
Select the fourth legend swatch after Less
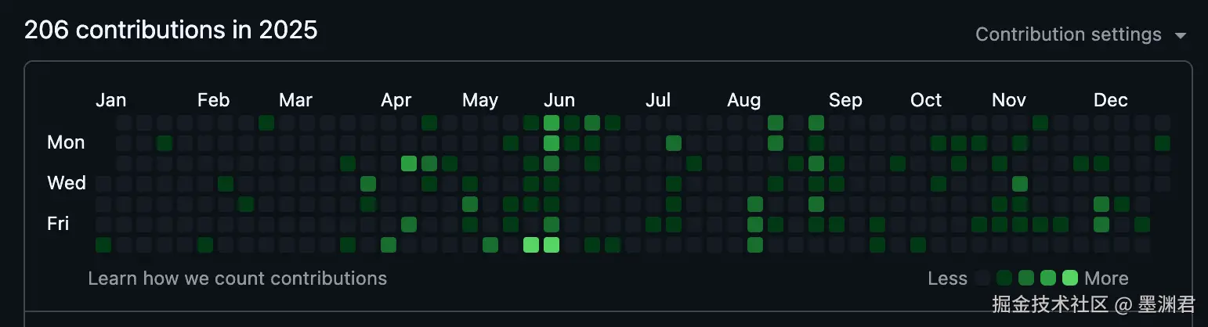pos(1048,278)
